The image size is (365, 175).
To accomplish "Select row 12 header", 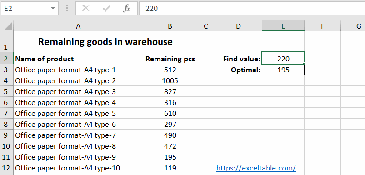I will (6, 168).
